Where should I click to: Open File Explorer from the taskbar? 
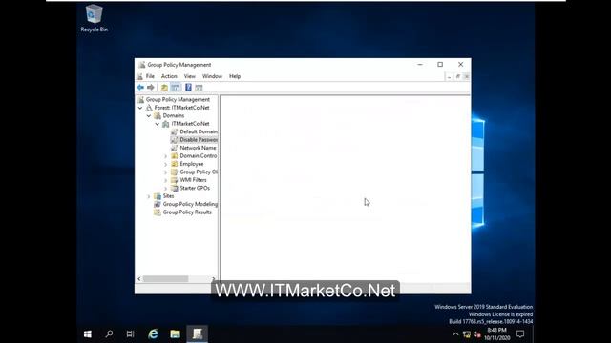tap(175, 334)
